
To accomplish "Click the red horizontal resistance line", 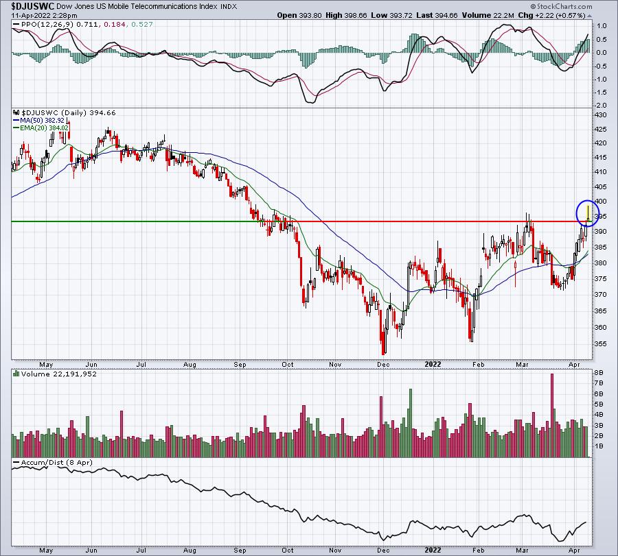I will (x=439, y=221).
